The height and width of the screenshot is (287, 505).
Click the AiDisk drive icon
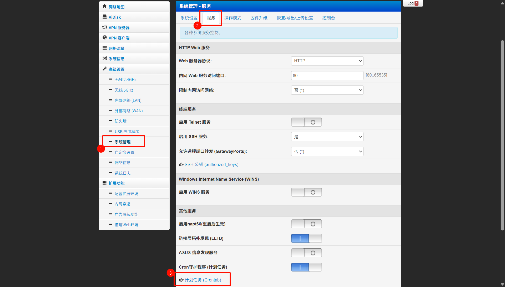[x=104, y=17]
